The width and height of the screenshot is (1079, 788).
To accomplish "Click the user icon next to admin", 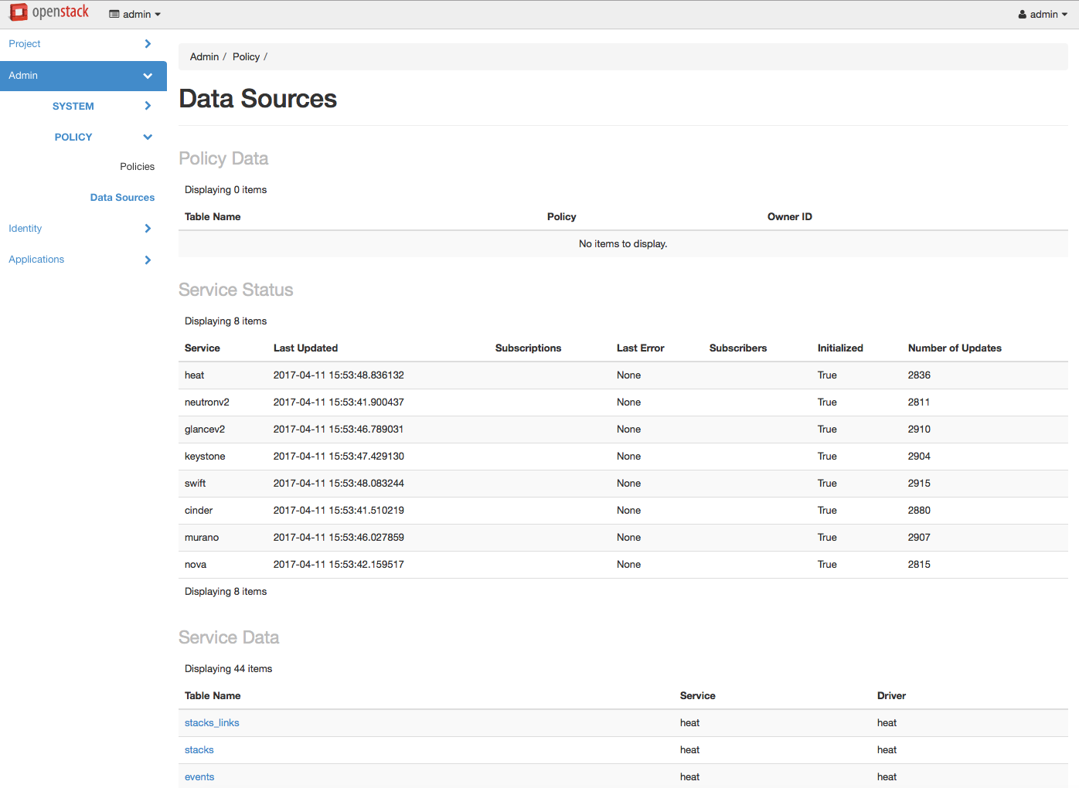I will coord(1023,15).
